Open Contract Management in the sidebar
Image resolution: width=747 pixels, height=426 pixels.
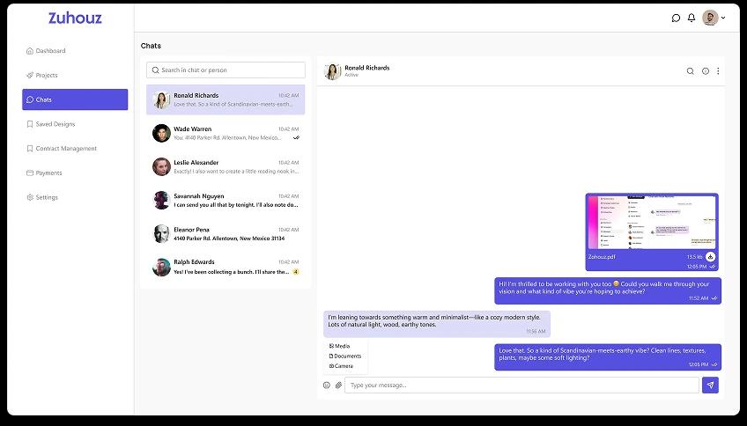pyautogui.click(x=66, y=149)
